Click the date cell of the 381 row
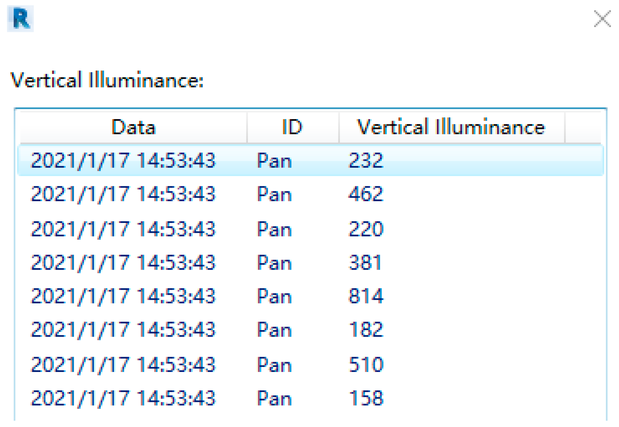The width and height of the screenshot is (619, 427). (123, 263)
